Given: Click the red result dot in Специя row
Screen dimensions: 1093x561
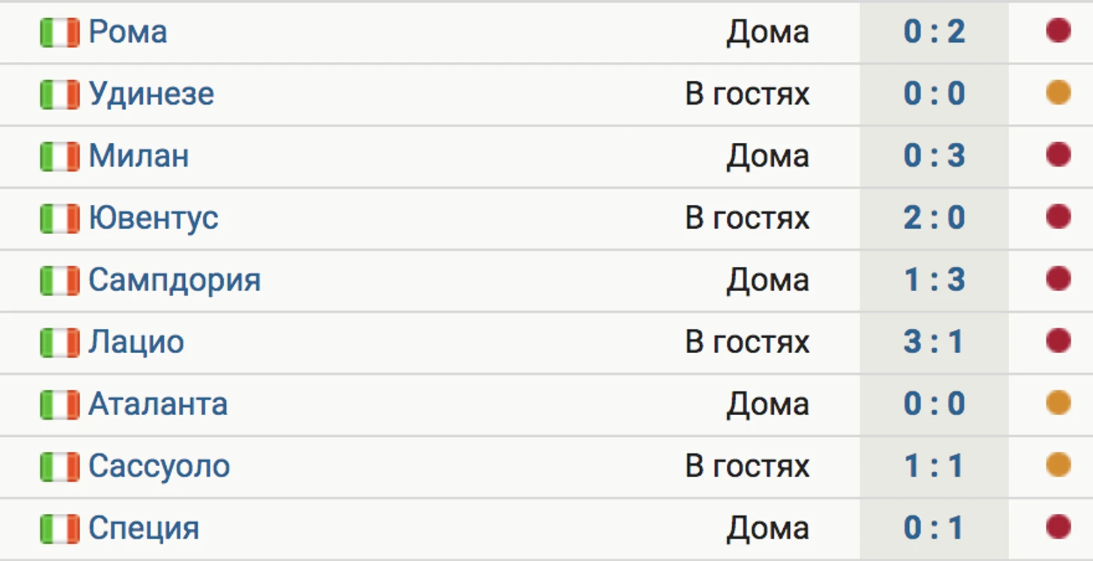Looking at the screenshot, I should [x=1058, y=527].
